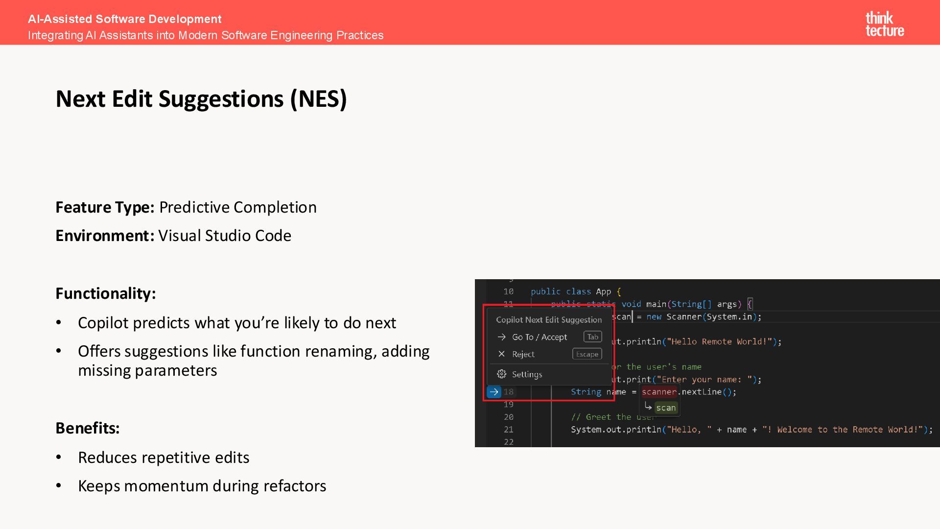This screenshot has height=529, width=940.
Task: Click line number 21 in gutter
Action: (509, 430)
